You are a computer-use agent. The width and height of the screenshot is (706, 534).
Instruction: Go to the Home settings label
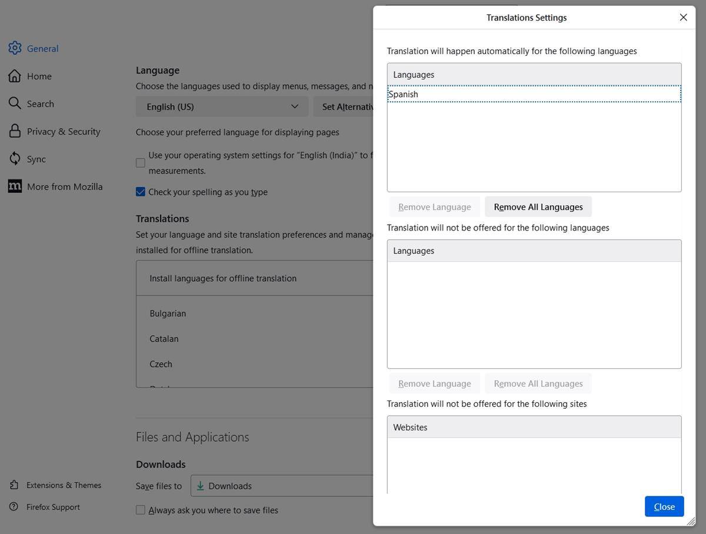39,76
